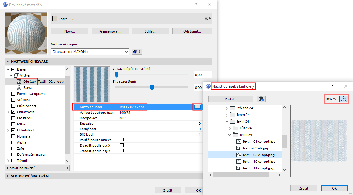Expand the VEKTOROVÉ ŠRAFOVÁNÍ section
353x195 pixels.
pos(8,176)
